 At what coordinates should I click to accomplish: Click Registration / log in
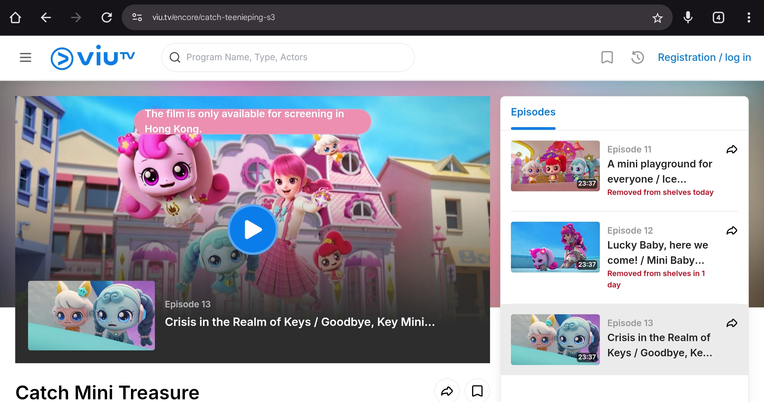click(x=704, y=57)
